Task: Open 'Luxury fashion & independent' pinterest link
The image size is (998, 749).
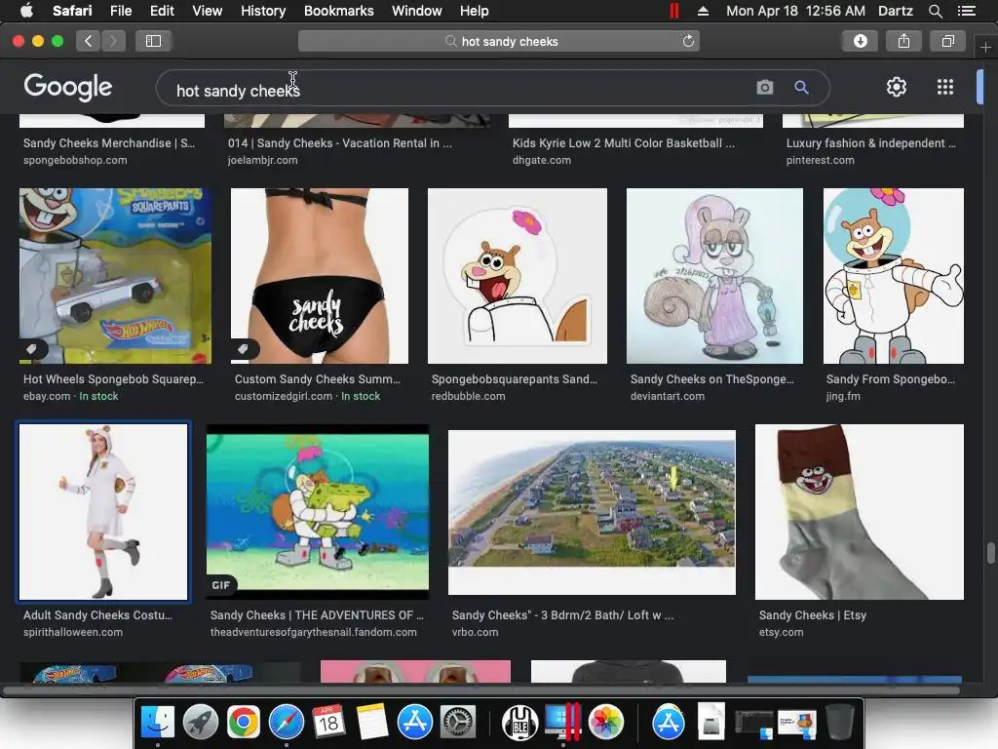Action: tap(870, 143)
